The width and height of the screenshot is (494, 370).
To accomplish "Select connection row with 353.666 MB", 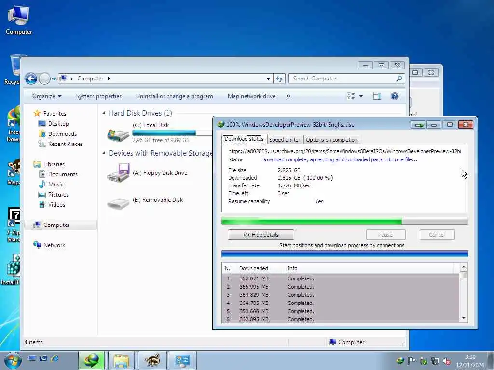I will click(x=341, y=311).
